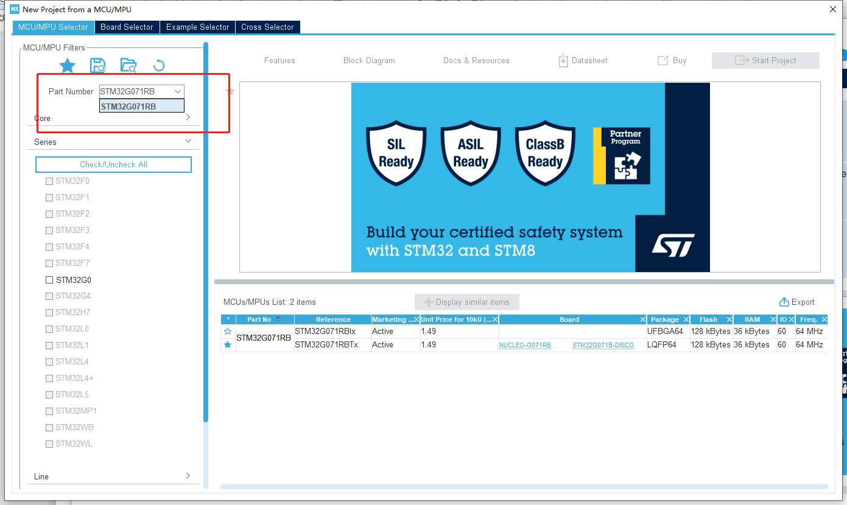Switch to the Board Selector tab
This screenshot has width=847, height=505.
click(x=127, y=27)
